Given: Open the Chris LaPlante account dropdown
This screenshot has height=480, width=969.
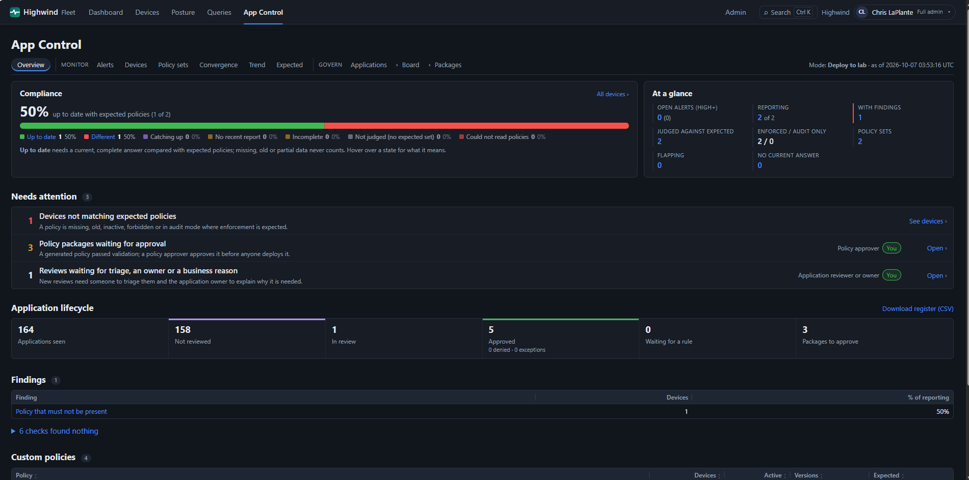Looking at the screenshot, I should coord(905,12).
